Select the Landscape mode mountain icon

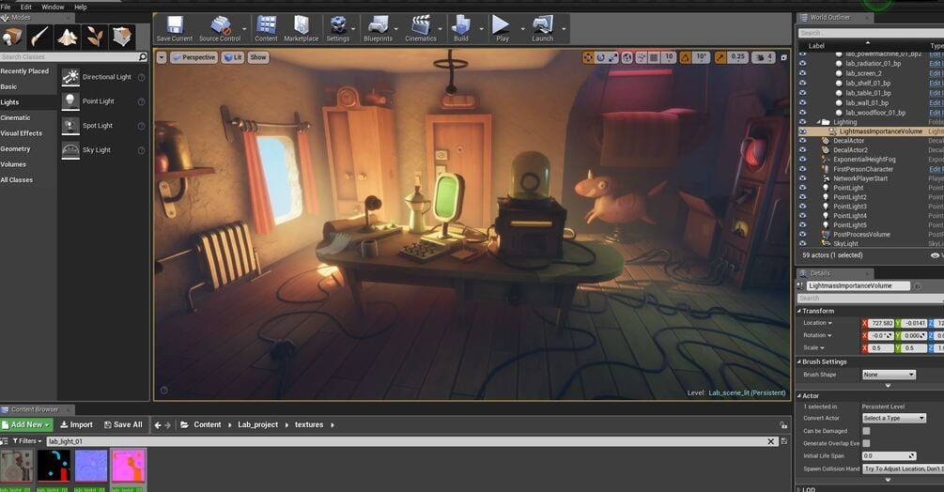click(x=68, y=38)
